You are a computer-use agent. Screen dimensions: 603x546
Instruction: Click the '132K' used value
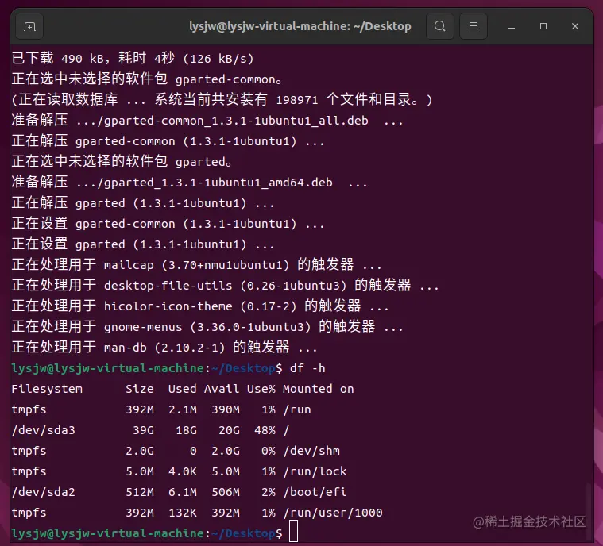pos(182,513)
